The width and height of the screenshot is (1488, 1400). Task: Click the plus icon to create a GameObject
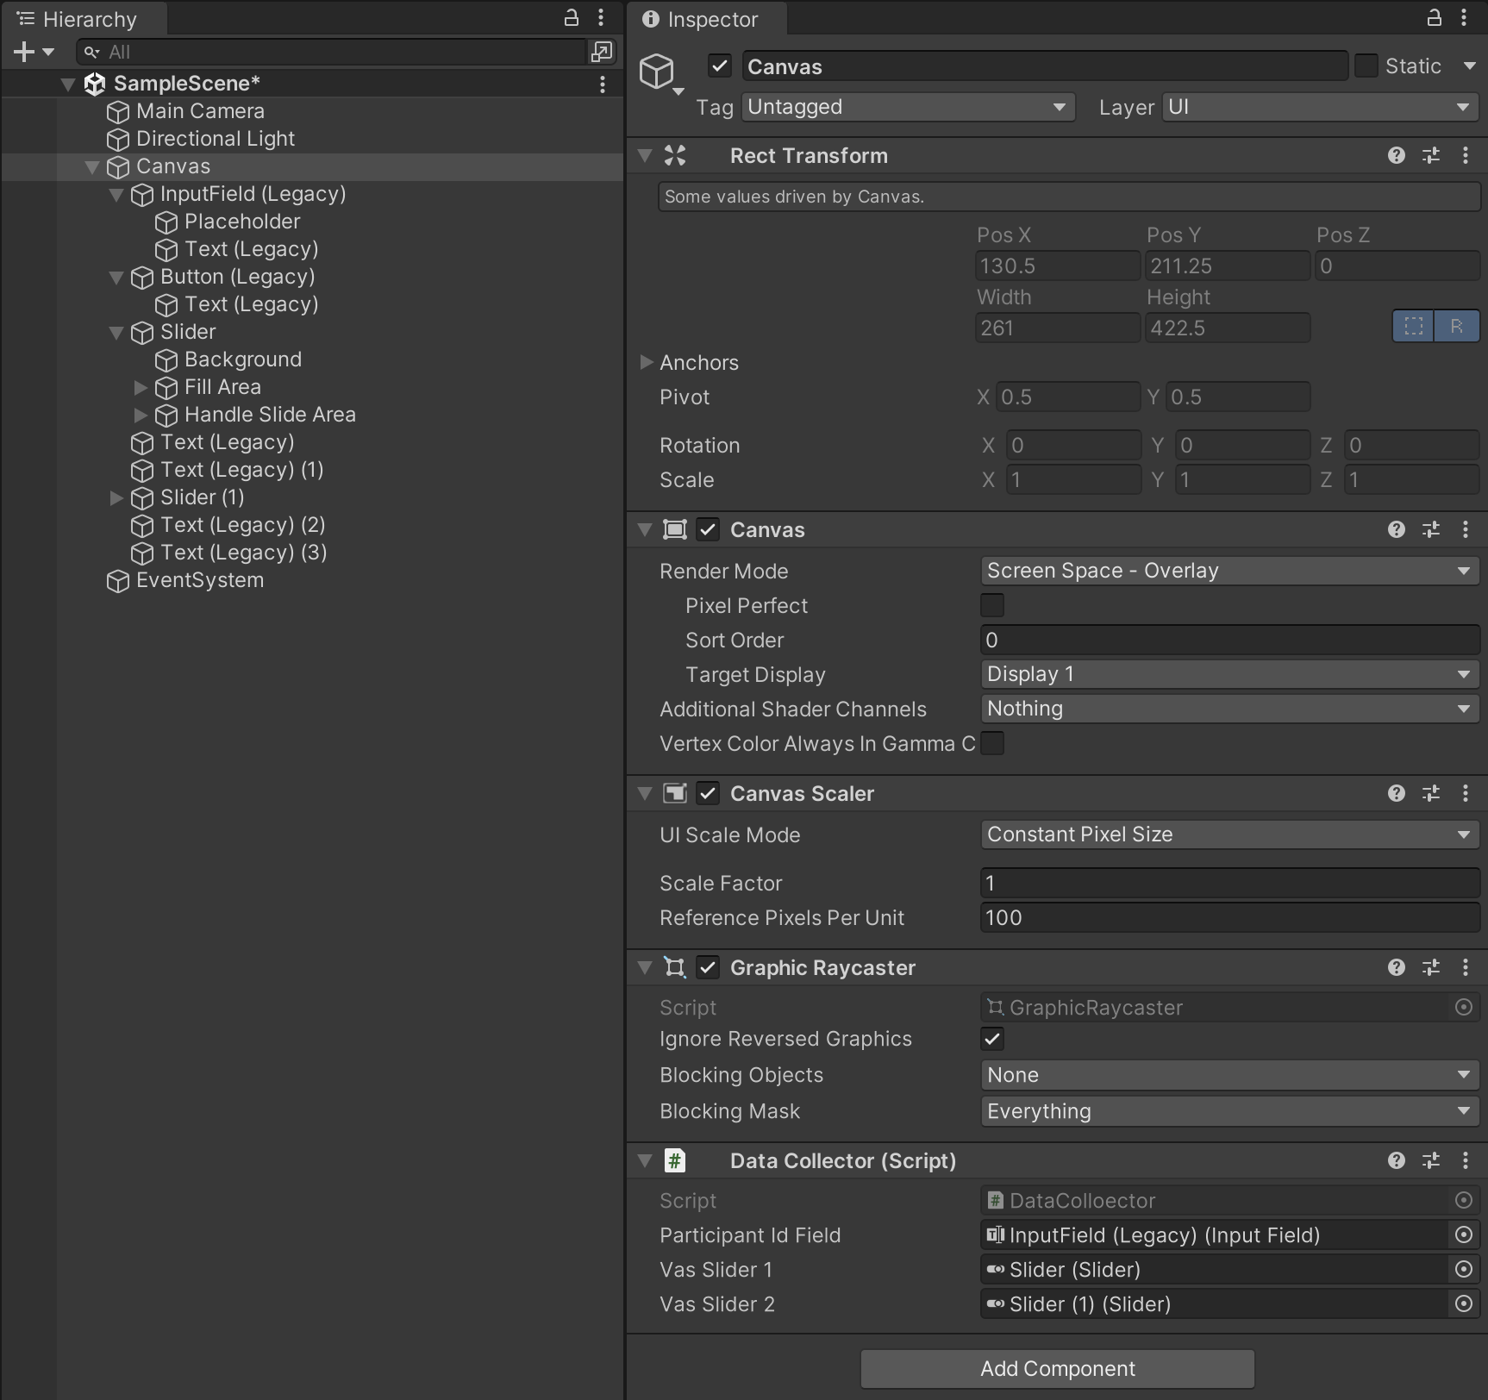tap(23, 52)
